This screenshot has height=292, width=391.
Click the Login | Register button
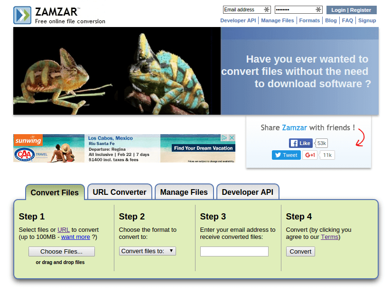[x=351, y=10]
